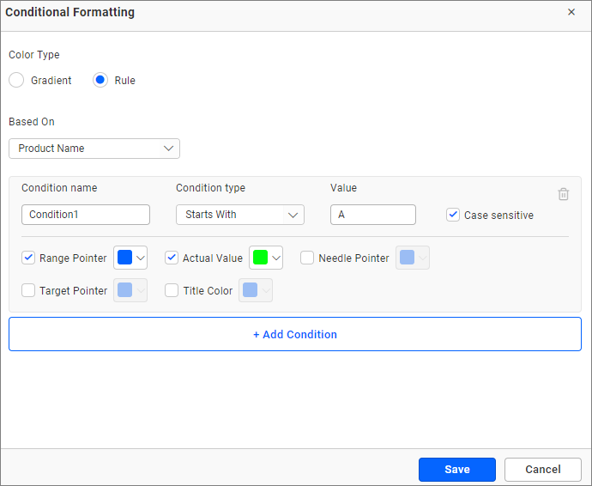The height and width of the screenshot is (486, 592).
Task: Expand the Condition type Starts With dropdown
Action: click(239, 215)
